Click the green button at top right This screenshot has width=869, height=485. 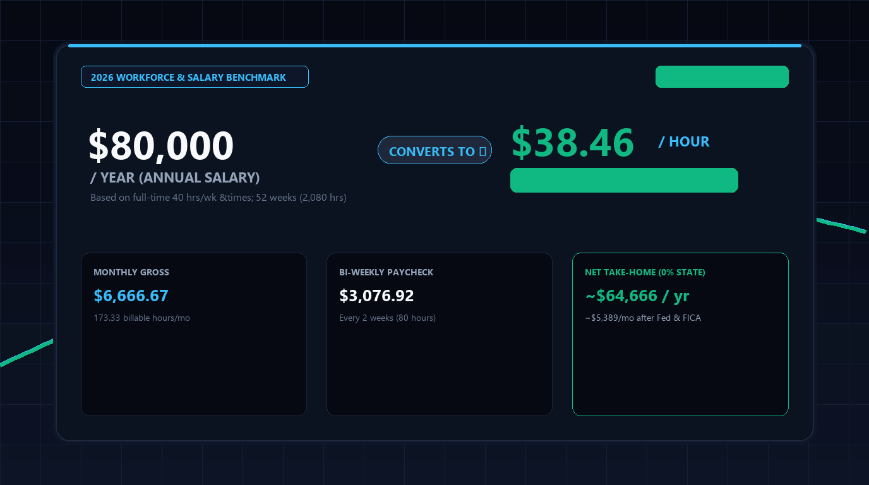coord(722,76)
